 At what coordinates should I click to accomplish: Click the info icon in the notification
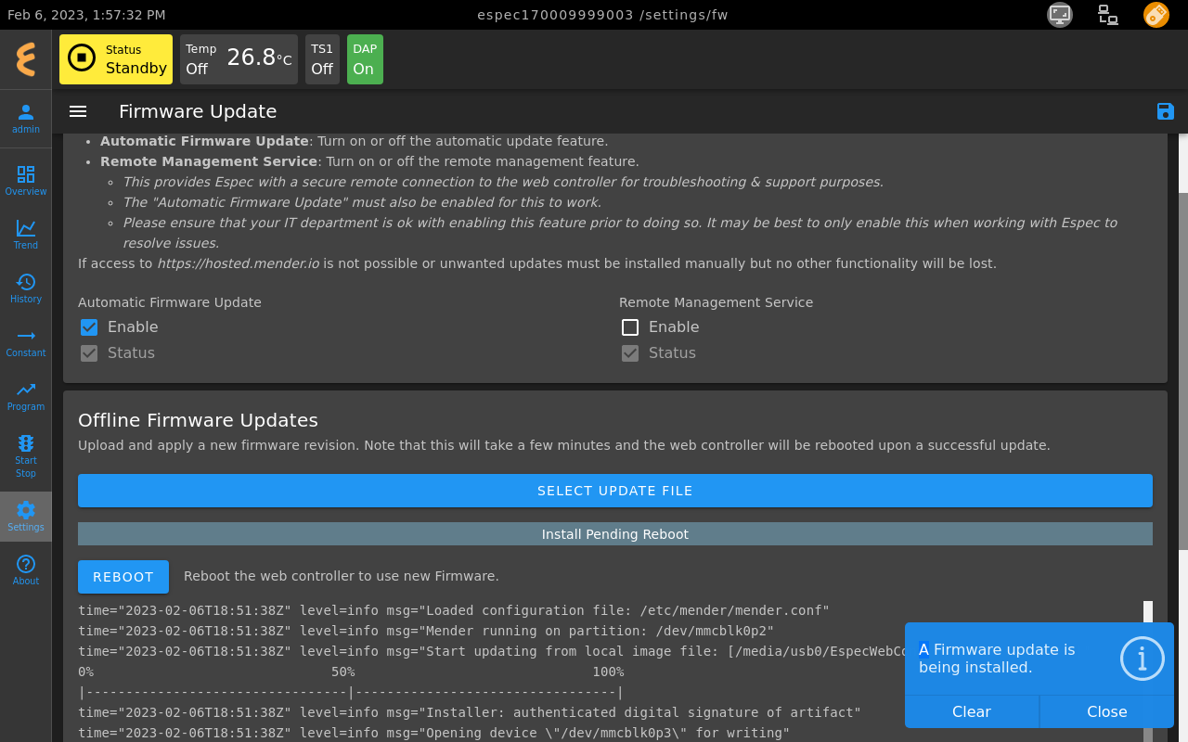(1143, 659)
